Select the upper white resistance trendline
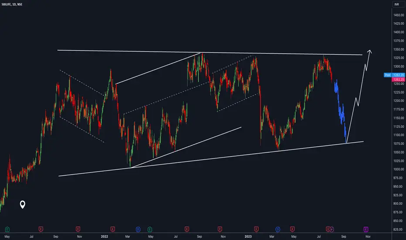Image resolution: width=406 pixels, height=240 pixels. point(210,53)
